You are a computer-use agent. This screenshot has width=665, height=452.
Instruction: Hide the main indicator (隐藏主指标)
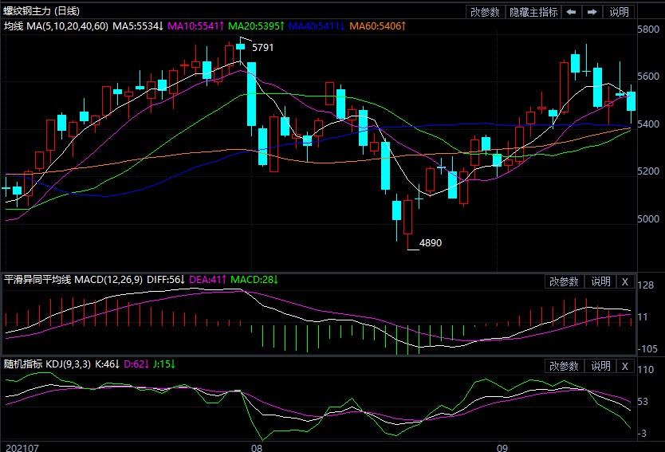tap(533, 12)
